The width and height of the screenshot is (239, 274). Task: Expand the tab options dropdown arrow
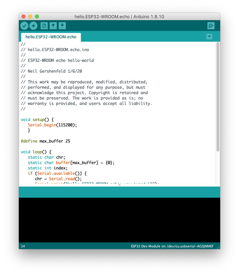(x=209, y=37)
